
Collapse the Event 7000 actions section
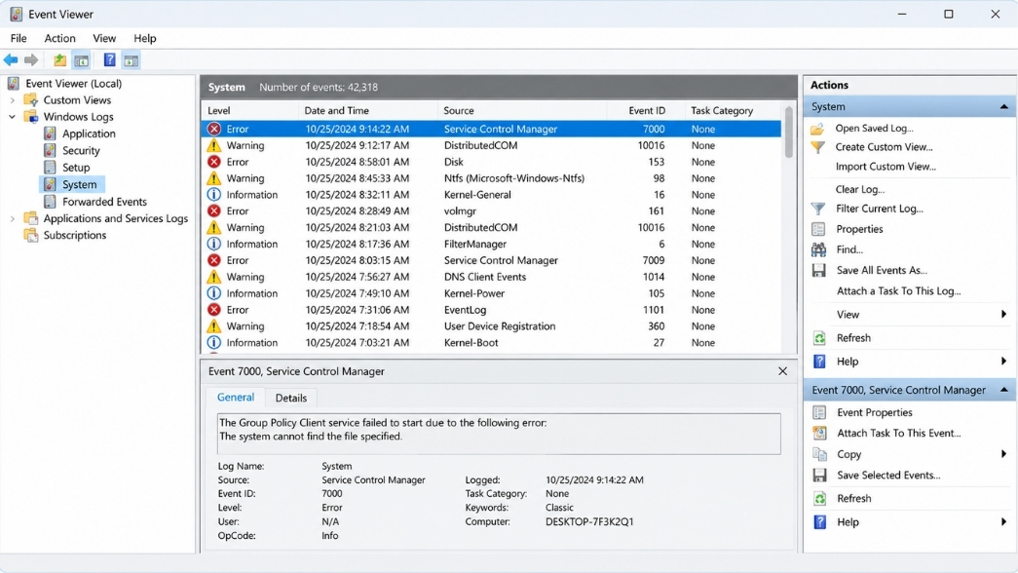(x=1003, y=390)
